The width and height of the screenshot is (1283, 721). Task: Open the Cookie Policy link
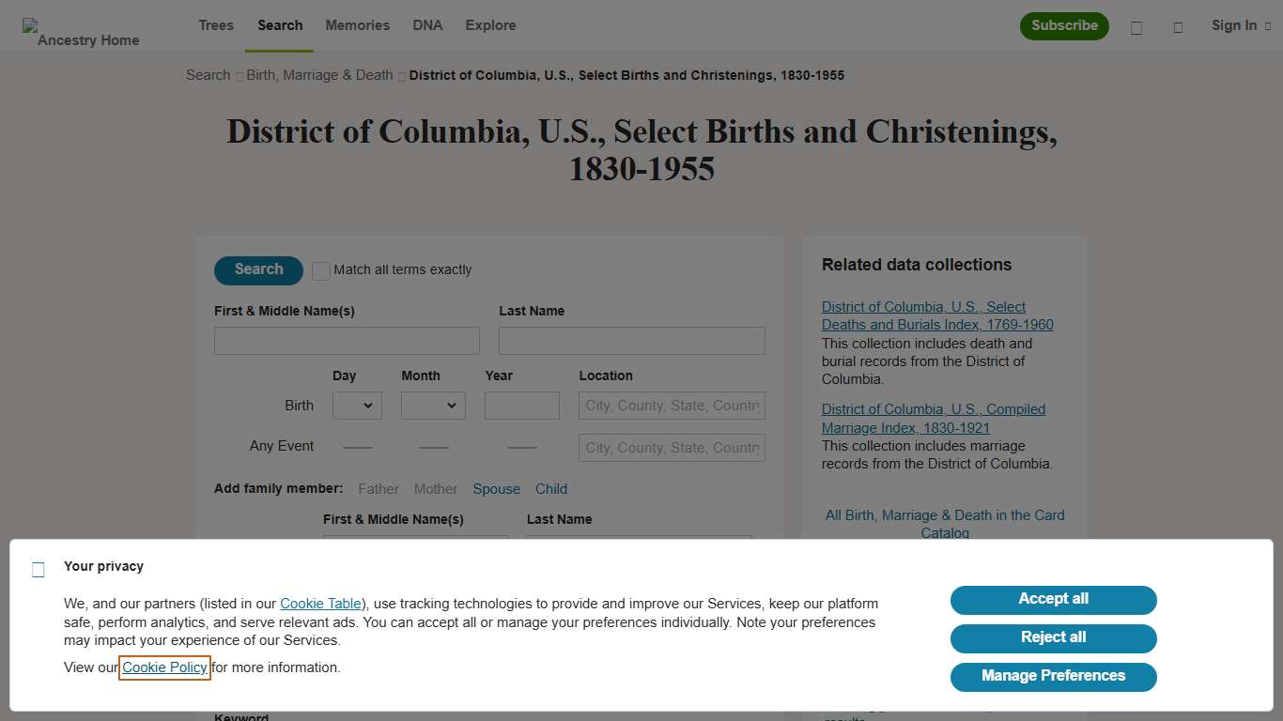[164, 667]
